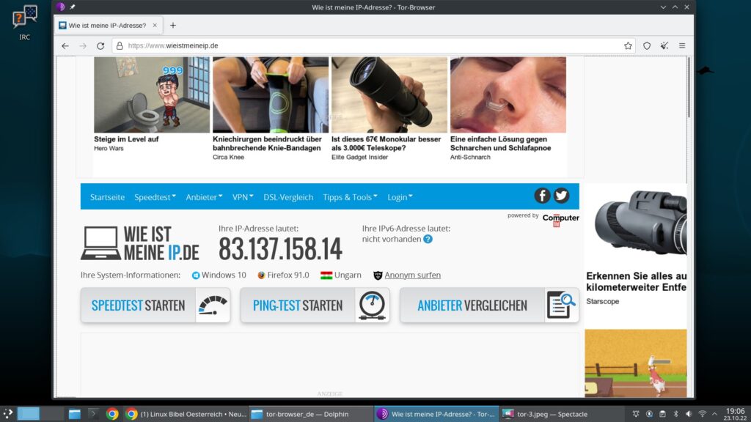Image resolution: width=751 pixels, height=422 pixels.
Task: Click the 'Anbieter vergleichen' button
Action: pos(489,306)
